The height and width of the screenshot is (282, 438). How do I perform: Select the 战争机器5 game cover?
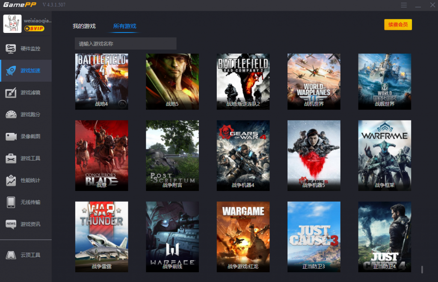(314, 156)
